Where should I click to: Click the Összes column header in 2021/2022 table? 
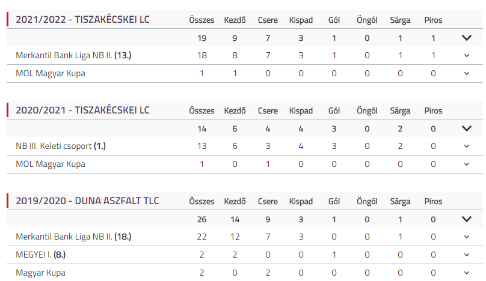[201, 20]
